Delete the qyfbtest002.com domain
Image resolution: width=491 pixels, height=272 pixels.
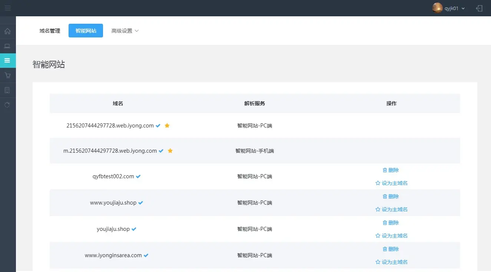pyautogui.click(x=391, y=170)
